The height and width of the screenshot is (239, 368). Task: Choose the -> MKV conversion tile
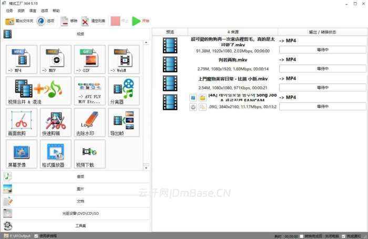[56, 59]
